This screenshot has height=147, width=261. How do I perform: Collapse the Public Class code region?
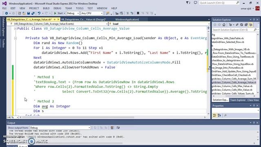pos(15,29)
